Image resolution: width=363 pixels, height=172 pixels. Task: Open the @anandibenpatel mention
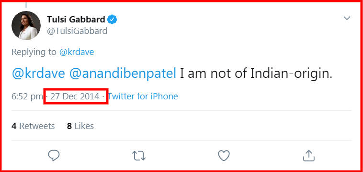(123, 74)
